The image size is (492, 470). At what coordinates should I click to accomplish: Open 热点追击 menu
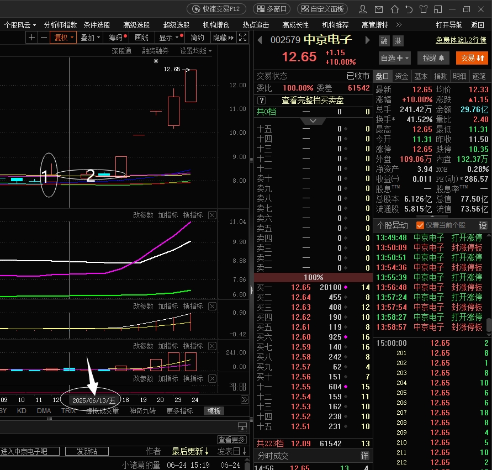pos(256,25)
